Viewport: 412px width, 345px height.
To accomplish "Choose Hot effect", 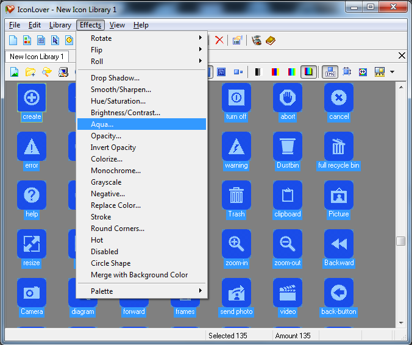I will coord(141,240).
